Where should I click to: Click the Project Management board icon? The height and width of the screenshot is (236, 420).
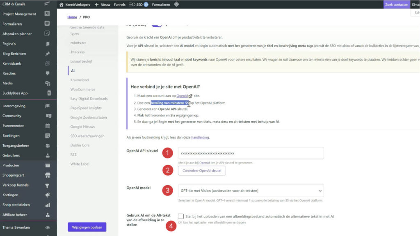(x=47, y=14)
